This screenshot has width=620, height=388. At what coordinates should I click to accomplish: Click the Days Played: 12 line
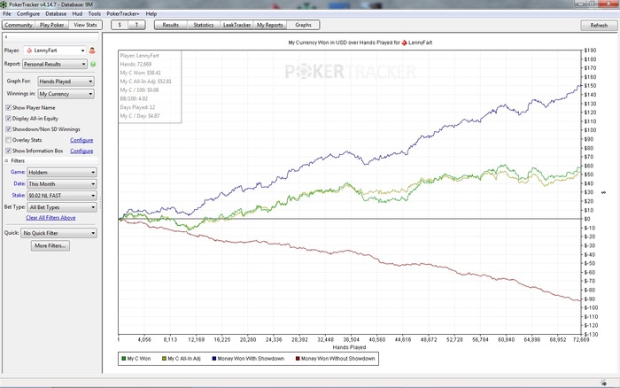point(137,107)
